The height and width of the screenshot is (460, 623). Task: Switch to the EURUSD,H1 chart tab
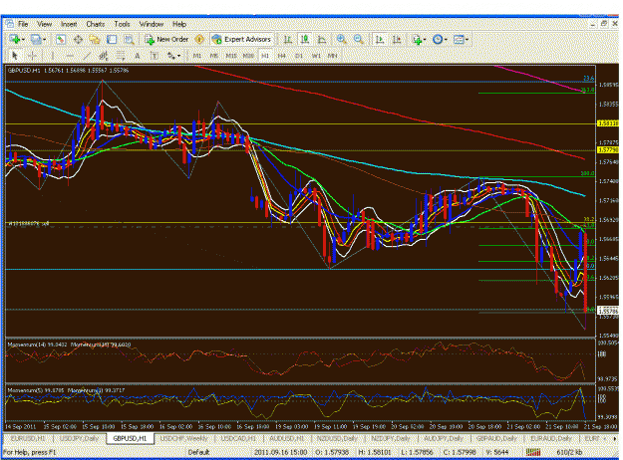pyautogui.click(x=28, y=438)
